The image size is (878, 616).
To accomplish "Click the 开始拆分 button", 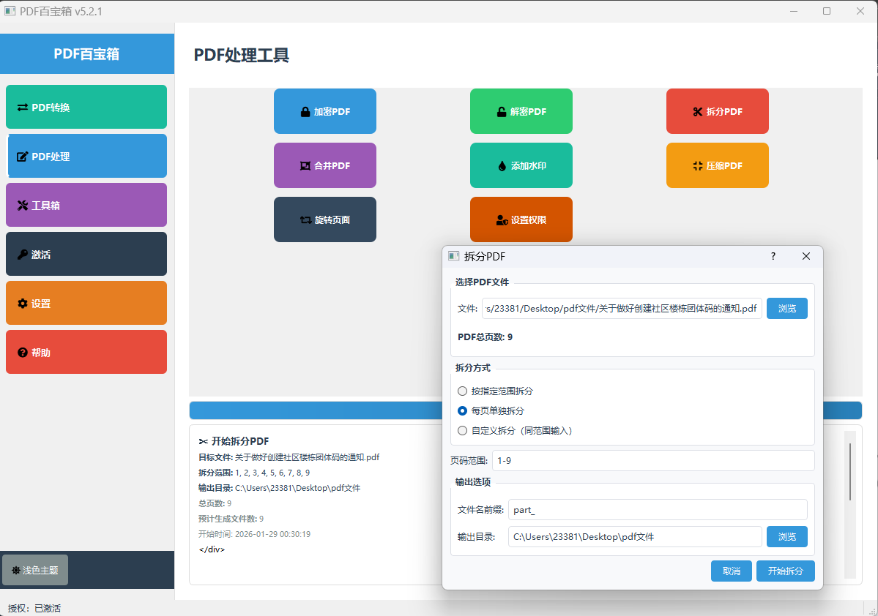I will [x=785, y=571].
